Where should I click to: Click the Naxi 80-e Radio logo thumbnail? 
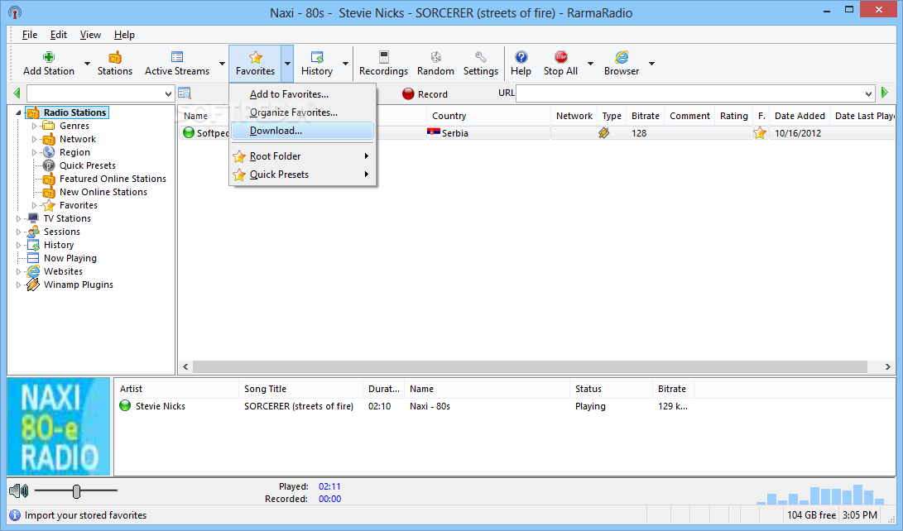coord(58,427)
